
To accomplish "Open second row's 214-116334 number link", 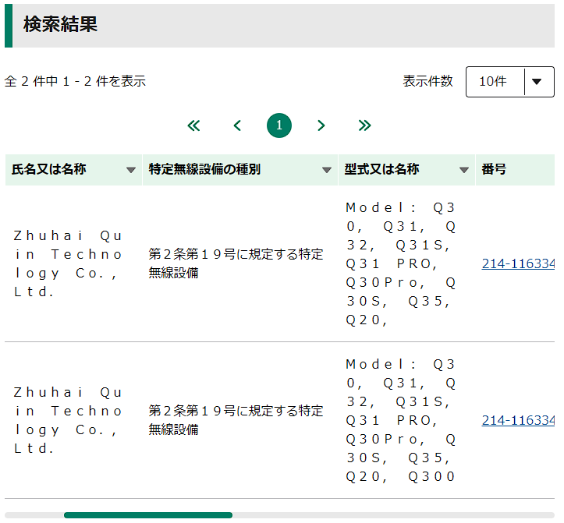I will click(x=518, y=420).
